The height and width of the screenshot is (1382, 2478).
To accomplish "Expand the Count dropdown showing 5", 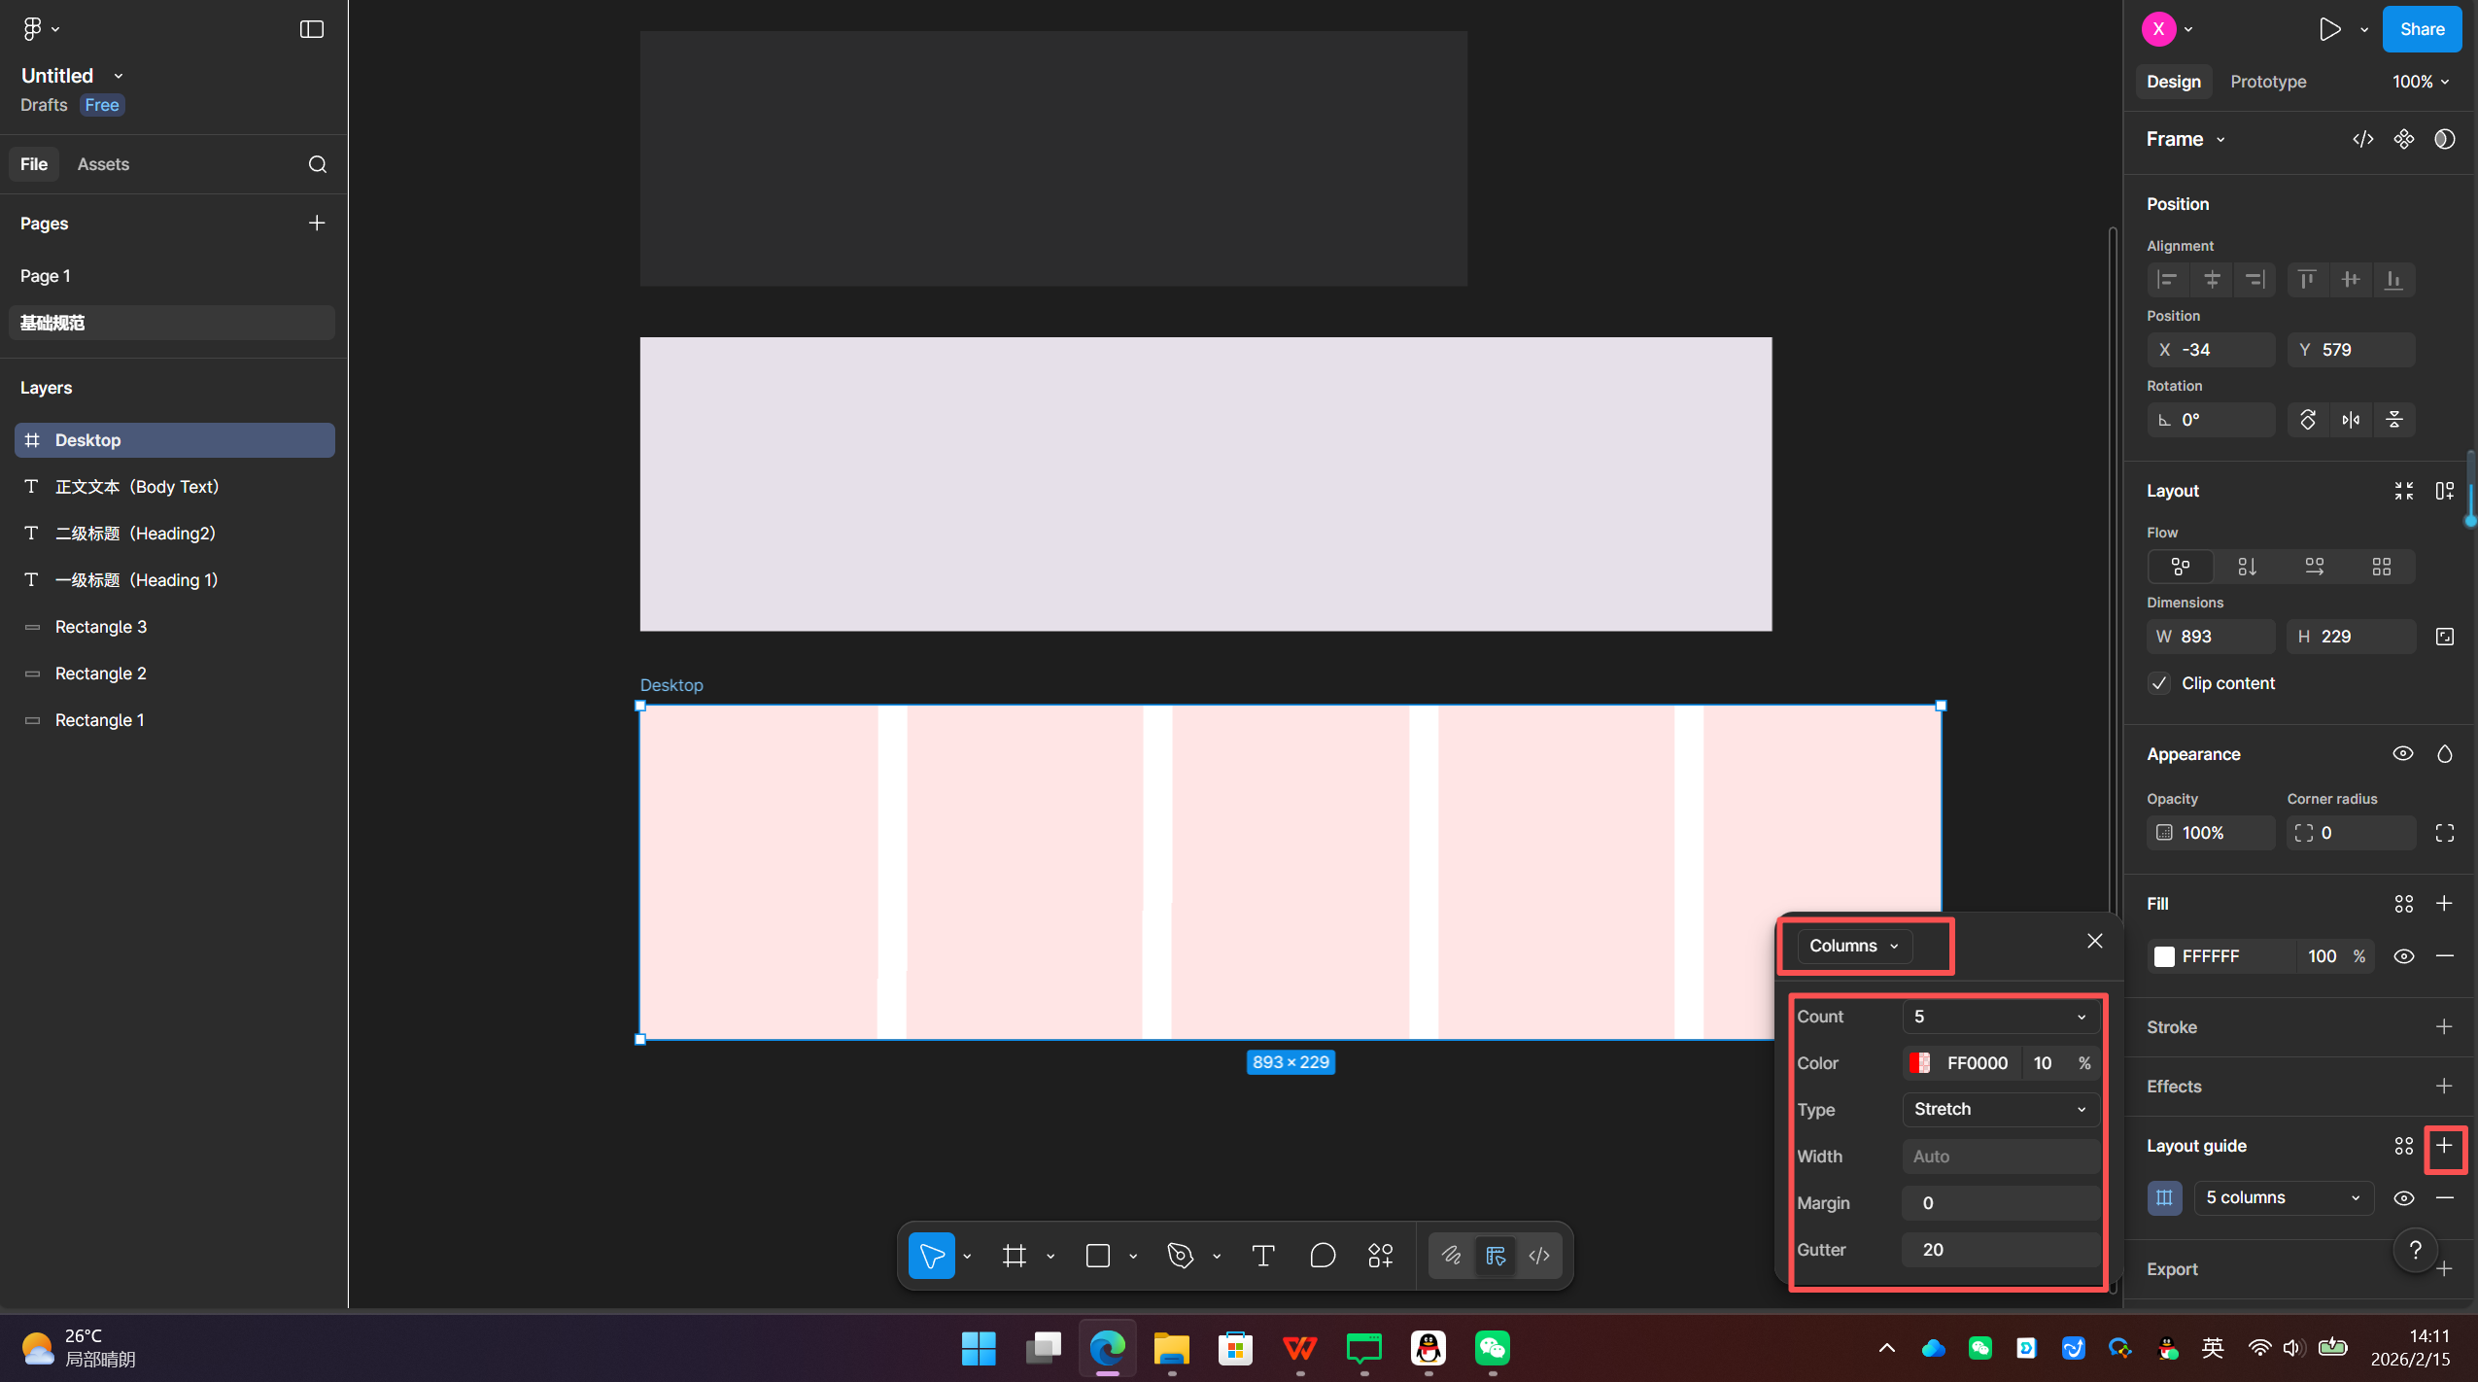I will pos(2000,1017).
